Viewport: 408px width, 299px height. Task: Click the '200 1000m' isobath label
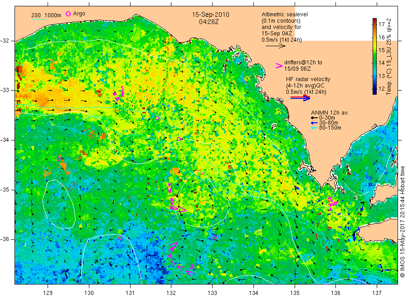coord(46,15)
